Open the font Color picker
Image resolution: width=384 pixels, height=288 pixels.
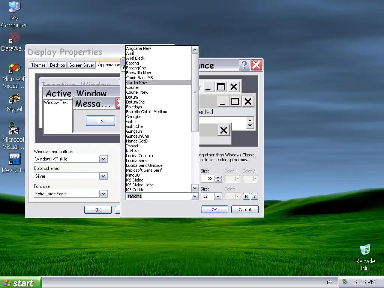pos(232,196)
